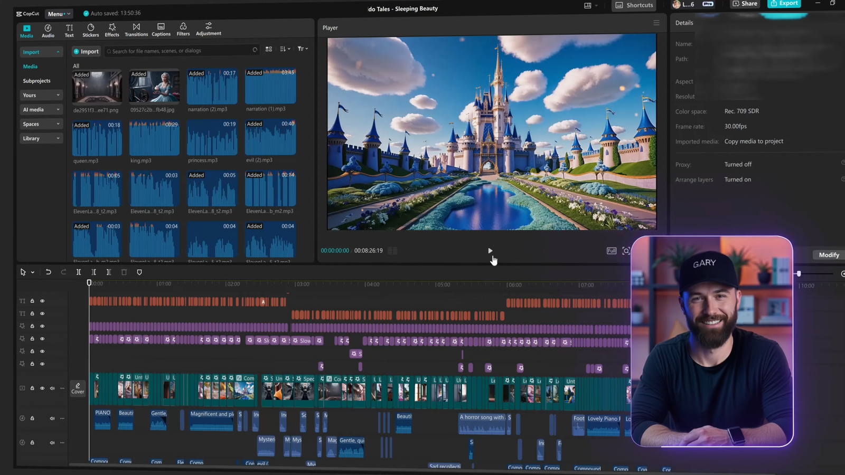Click the Share button
The height and width of the screenshot is (475, 845).
point(745,4)
